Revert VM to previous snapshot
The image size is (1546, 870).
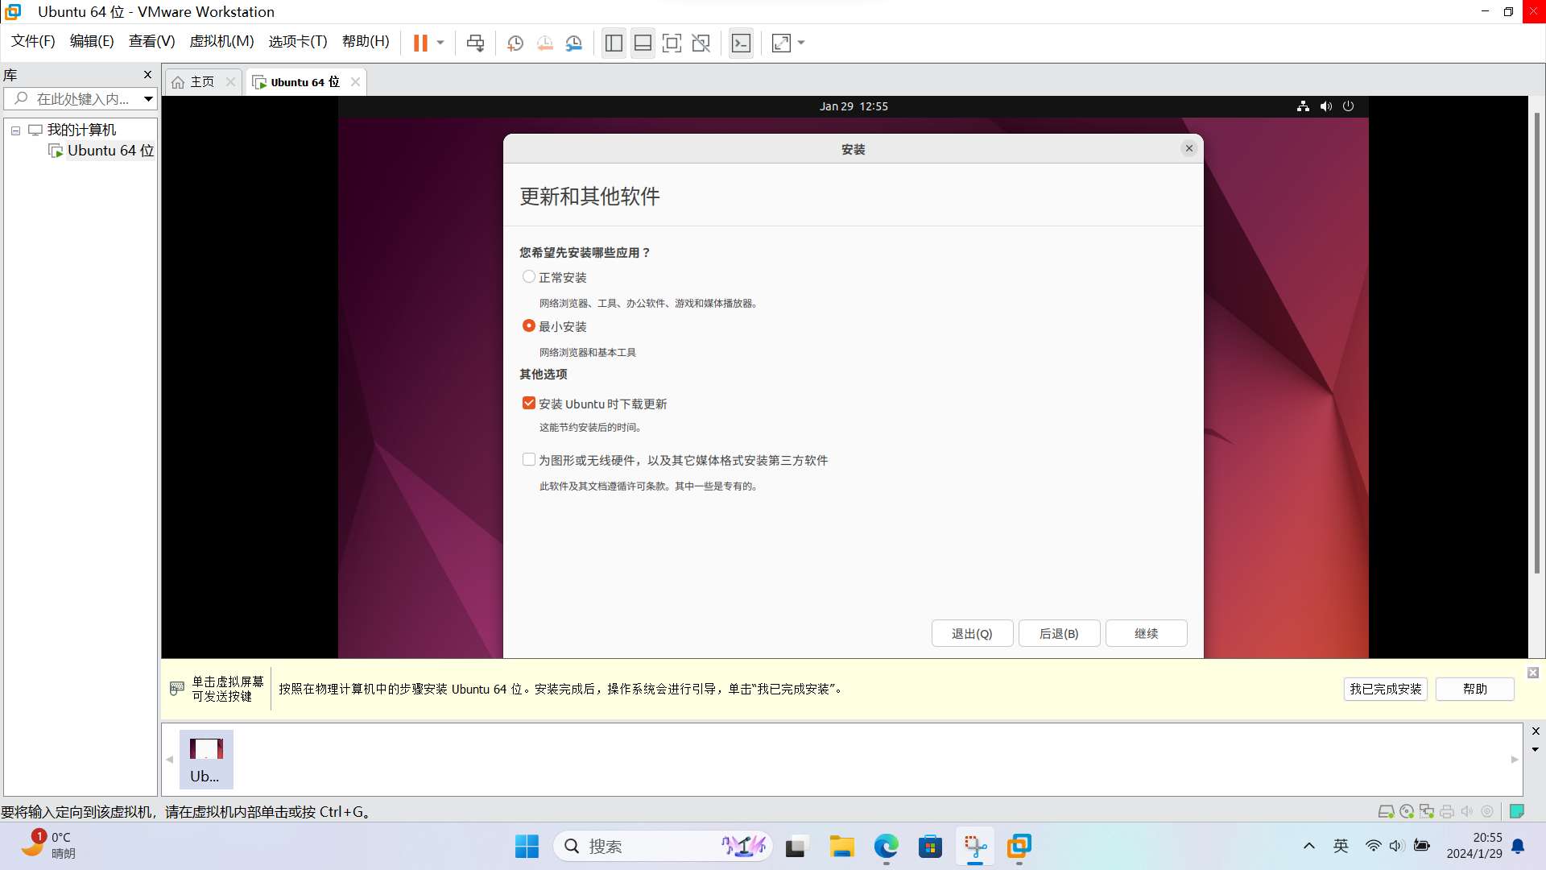click(545, 43)
